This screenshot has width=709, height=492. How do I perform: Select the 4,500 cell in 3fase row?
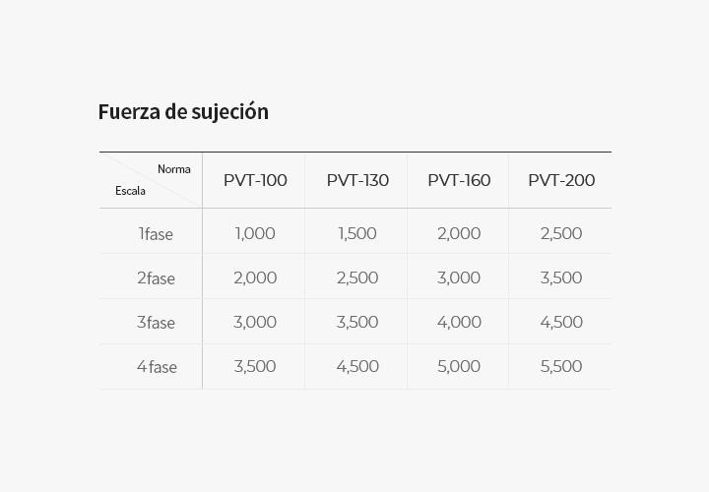click(x=561, y=322)
